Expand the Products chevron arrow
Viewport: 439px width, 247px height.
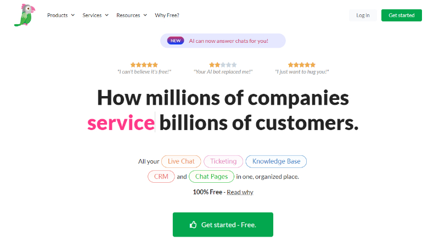coord(73,15)
